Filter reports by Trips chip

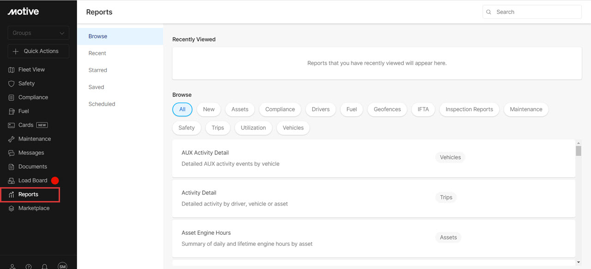(217, 128)
